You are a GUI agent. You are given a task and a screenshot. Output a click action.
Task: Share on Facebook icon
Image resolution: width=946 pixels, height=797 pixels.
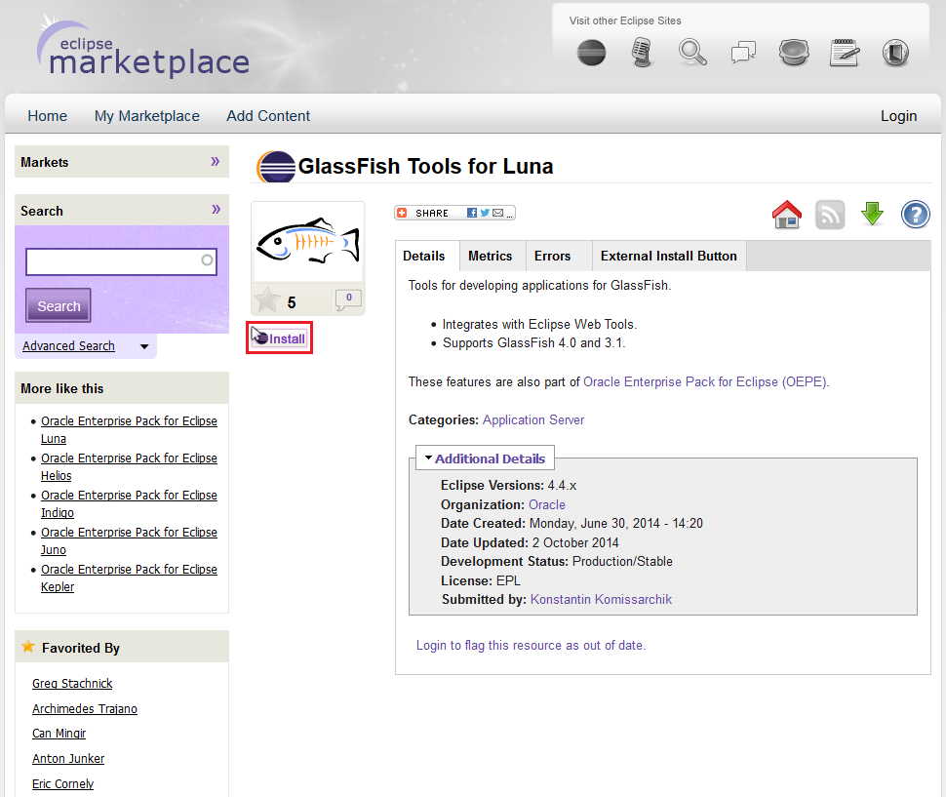pyautogui.click(x=472, y=213)
